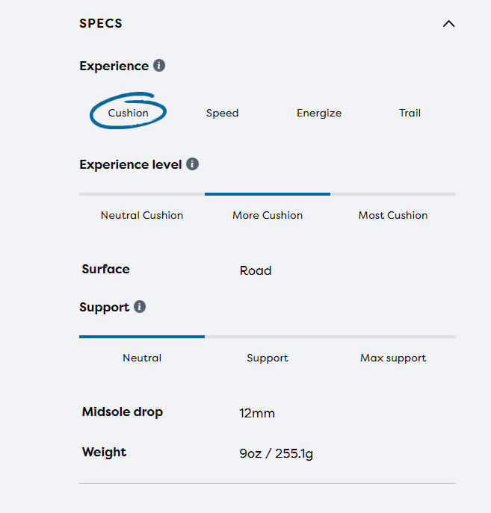Viewport: 491px width, 513px height.
Task: Click the info icon next to Experience
Action: tap(159, 66)
